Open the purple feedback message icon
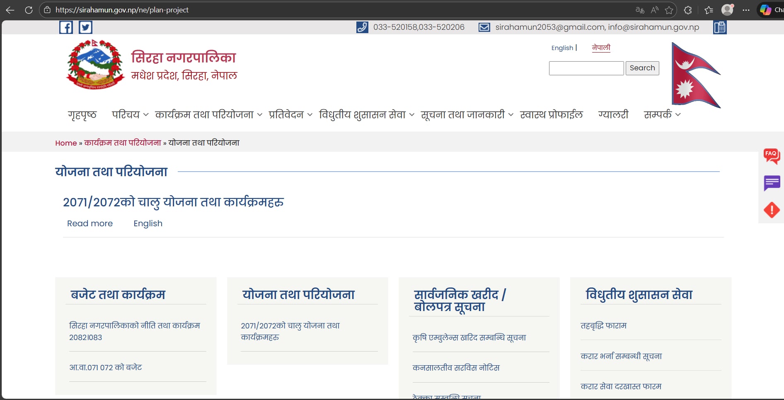The height and width of the screenshot is (400, 784). [772, 183]
